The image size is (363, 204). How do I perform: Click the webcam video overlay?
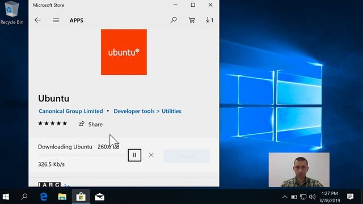click(299, 169)
